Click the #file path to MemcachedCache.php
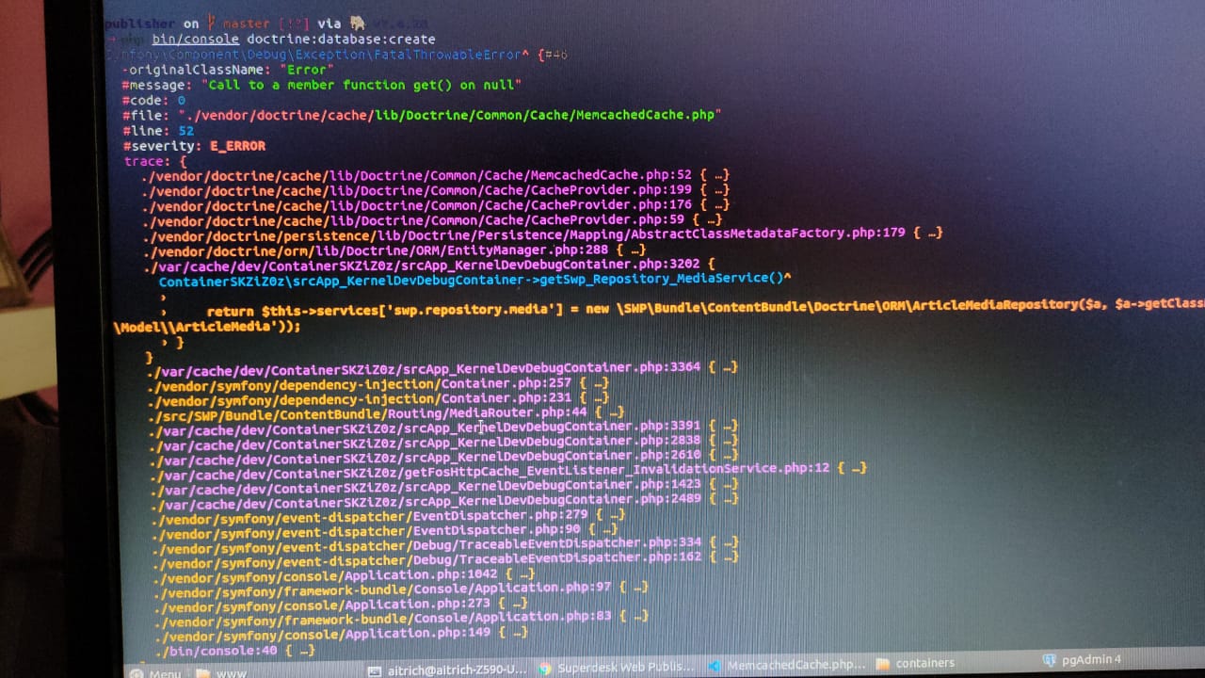Viewport: 1205px width, 678px height. click(422, 115)
